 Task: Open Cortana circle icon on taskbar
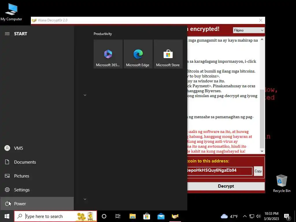click(104, 216)
